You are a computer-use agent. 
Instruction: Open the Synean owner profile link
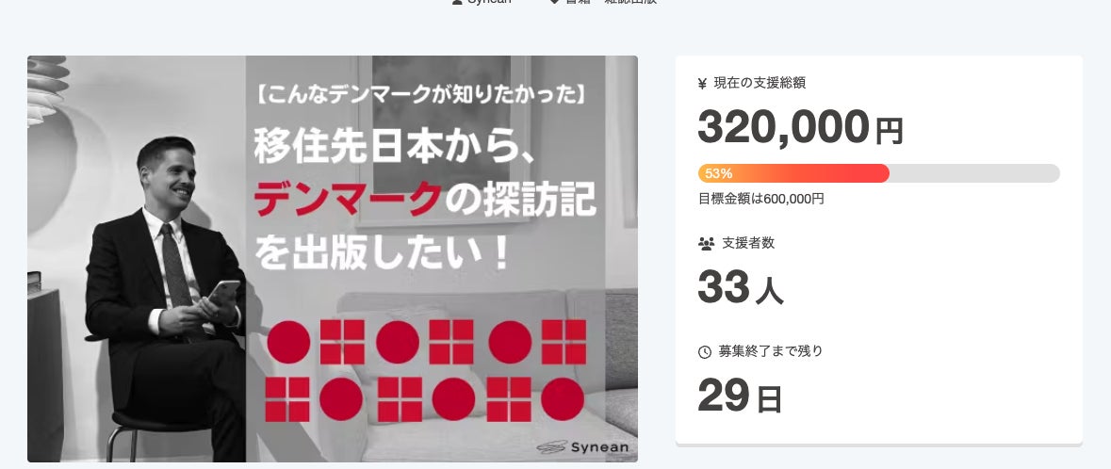click(489, 2)
